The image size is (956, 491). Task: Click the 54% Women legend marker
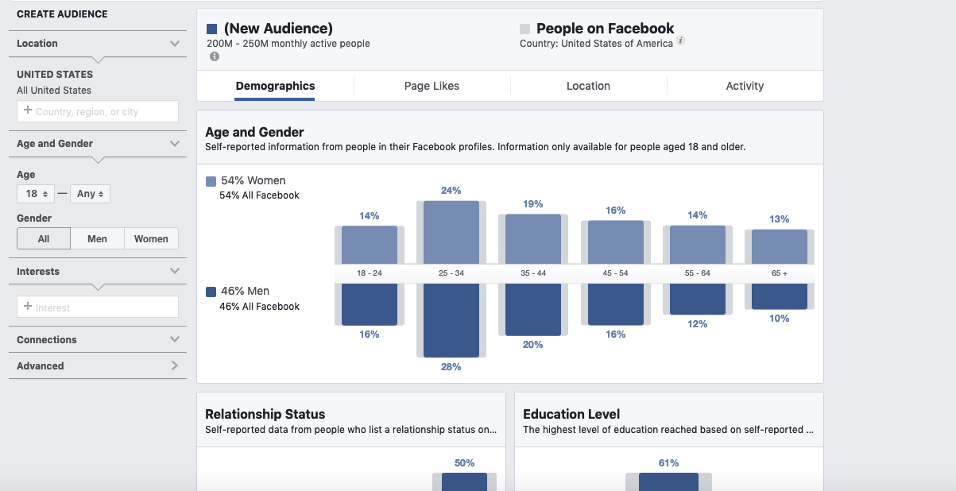(x=211, y=180)
